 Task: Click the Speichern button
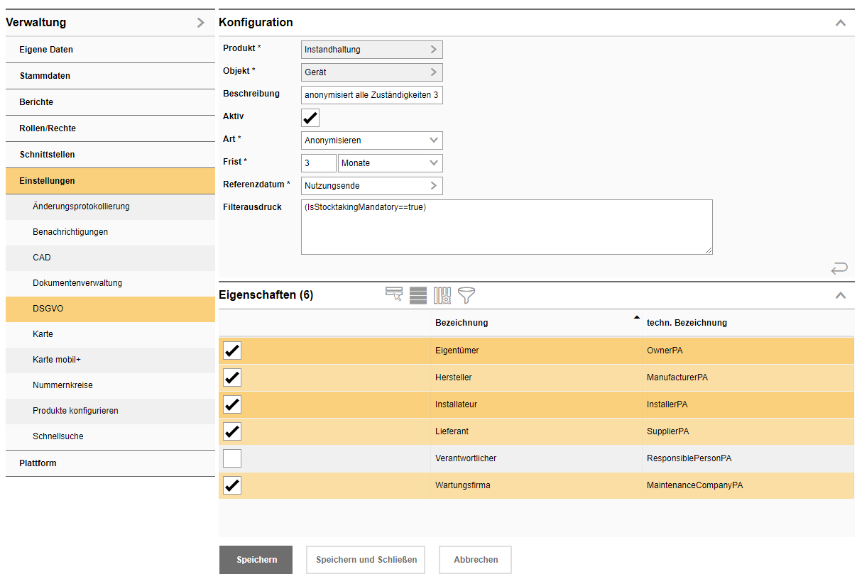point(256,560)
